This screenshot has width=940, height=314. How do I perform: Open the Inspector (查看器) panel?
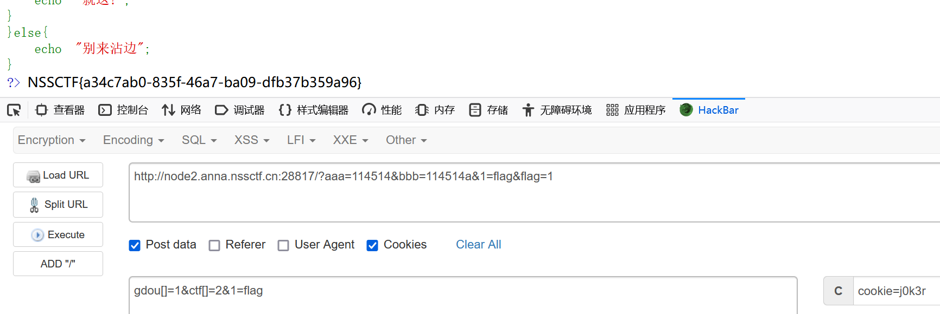point(60,110)
